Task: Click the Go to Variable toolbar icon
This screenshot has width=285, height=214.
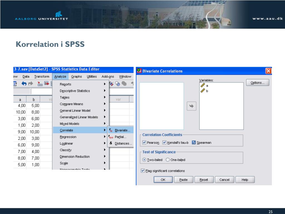Action: pyautogui.click(x=47, y=84)
